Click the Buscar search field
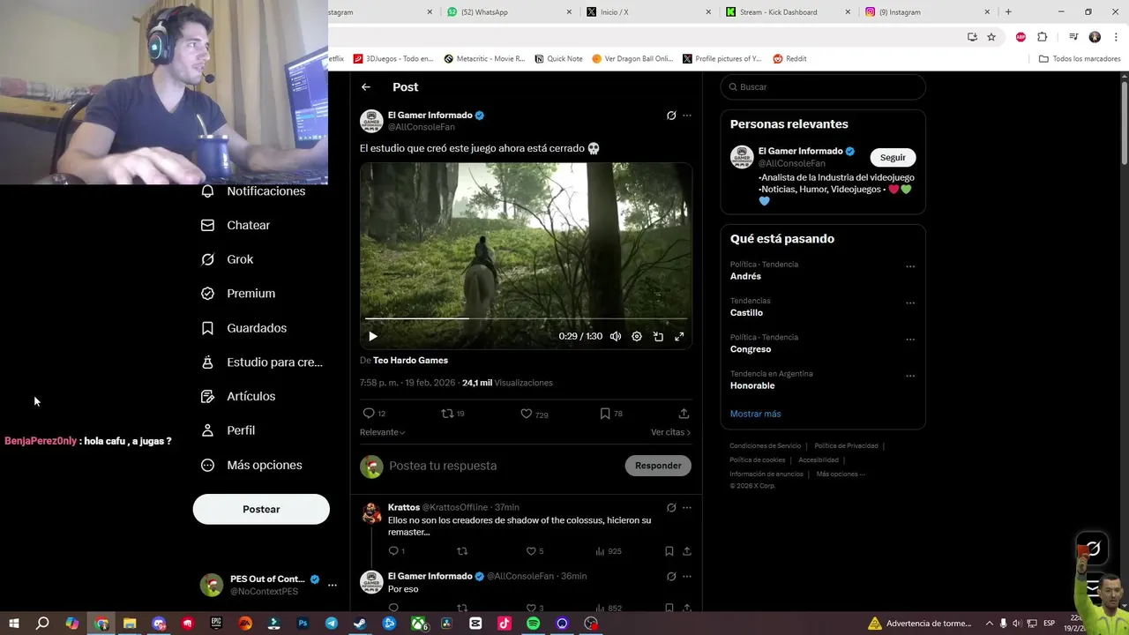Image resolution: width=1129 pixels, height=635 pixels. click(x=823, y=87)
